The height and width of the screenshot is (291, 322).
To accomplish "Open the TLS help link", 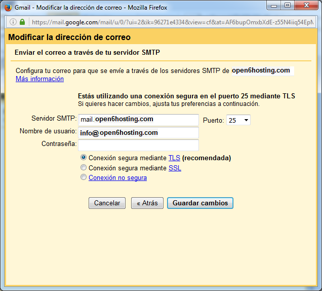I will [174, 158].
